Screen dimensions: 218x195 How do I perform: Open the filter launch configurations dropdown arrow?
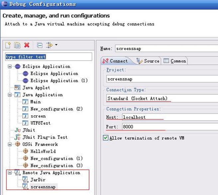56,45
